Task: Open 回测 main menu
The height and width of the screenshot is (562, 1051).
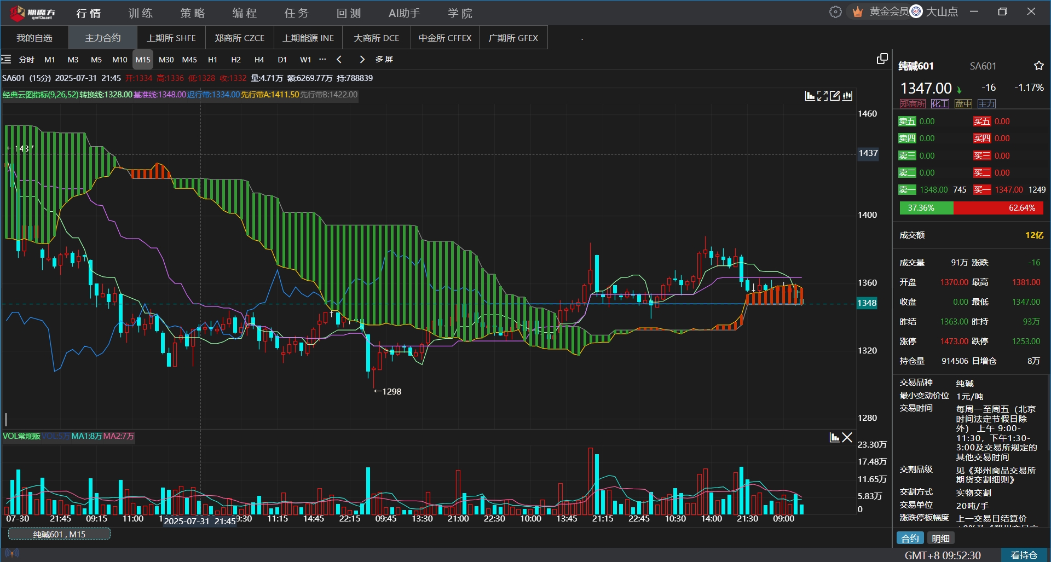Action: [x=349, y=13]
